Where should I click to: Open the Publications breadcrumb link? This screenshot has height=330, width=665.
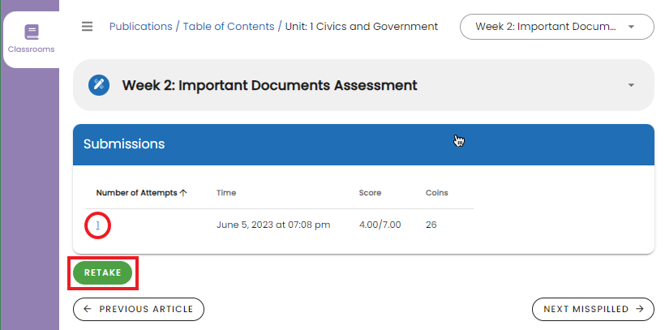click(140, 27)
